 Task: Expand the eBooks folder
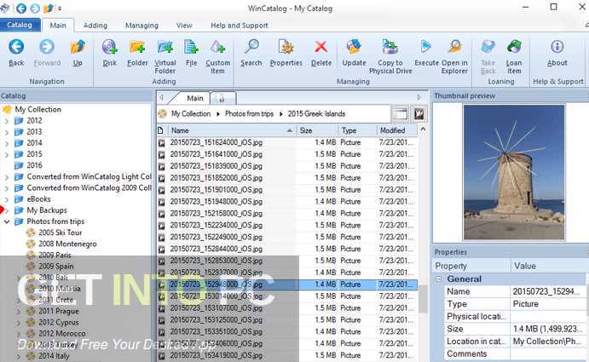[7, 199]
